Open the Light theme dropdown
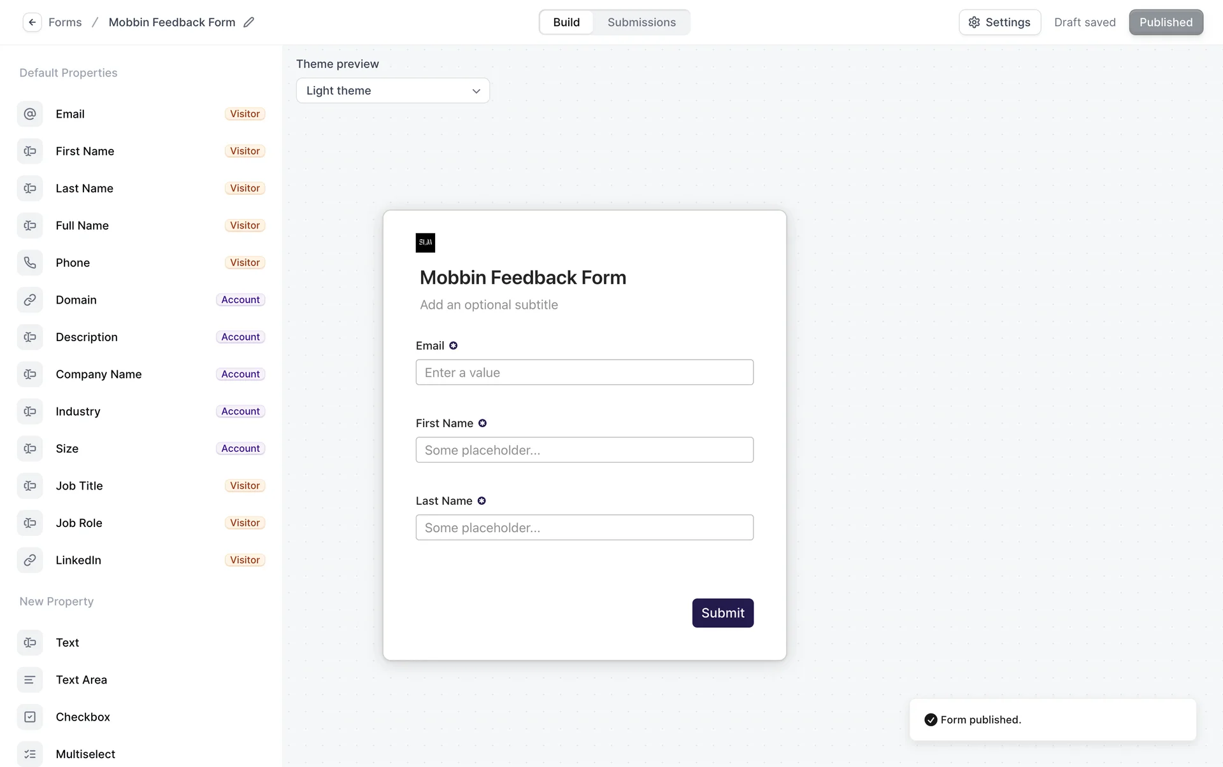The image size is (1223, 767). (x=392, y=91)
